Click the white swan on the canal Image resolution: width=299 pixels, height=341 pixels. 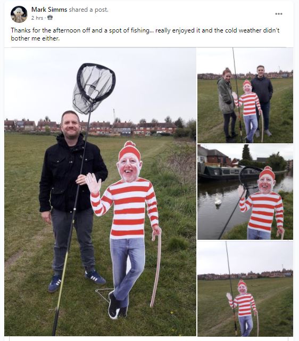218,201
